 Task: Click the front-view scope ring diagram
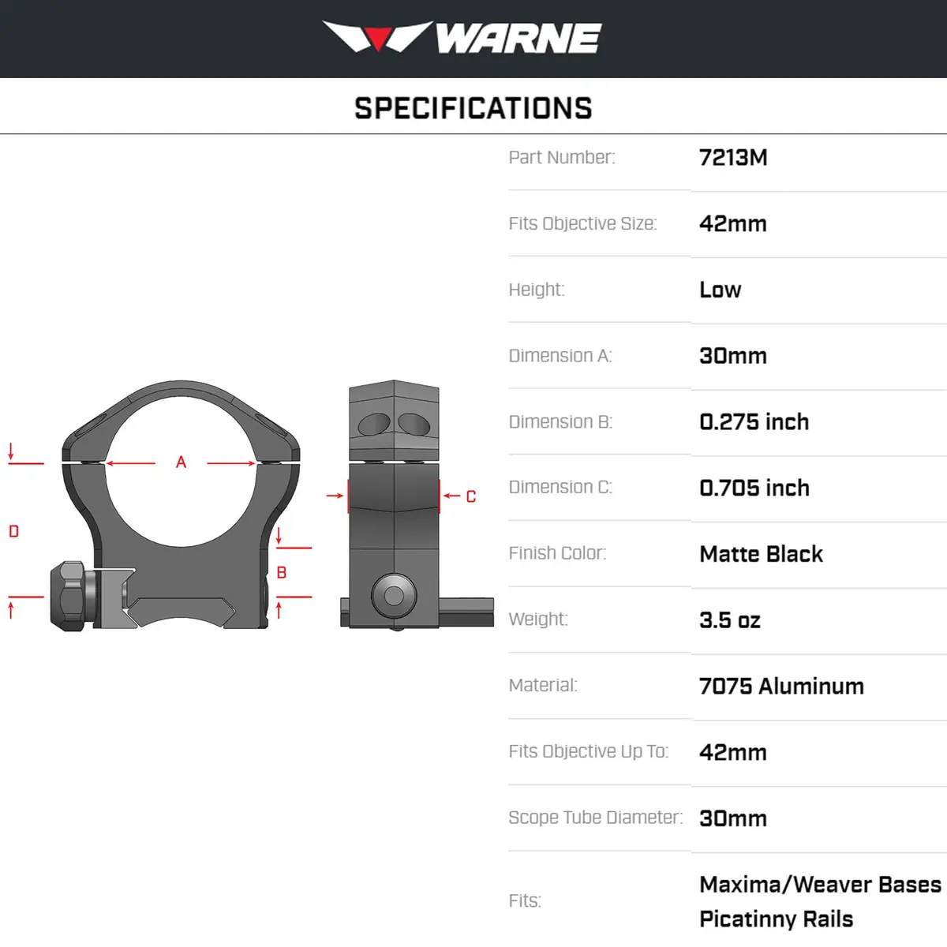175,505
